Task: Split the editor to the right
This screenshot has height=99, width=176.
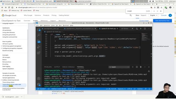Action: (145, 29)
